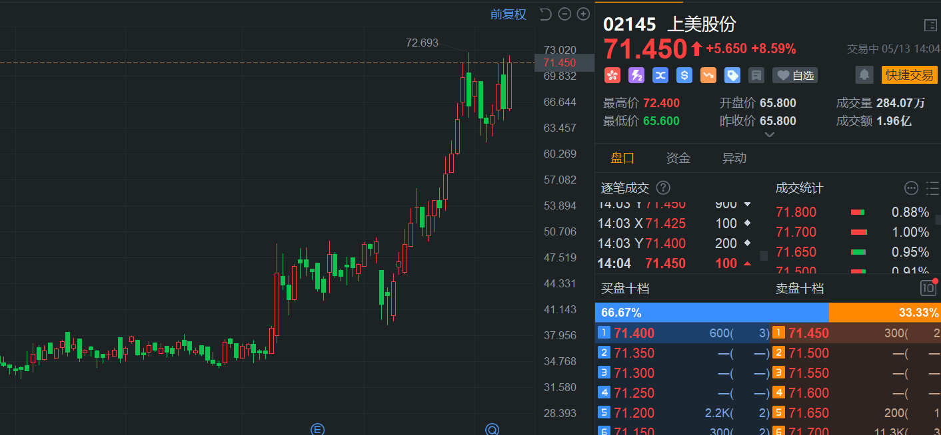Click the blue price tag icon
This screenshot has height=435, width=941.
732,75
